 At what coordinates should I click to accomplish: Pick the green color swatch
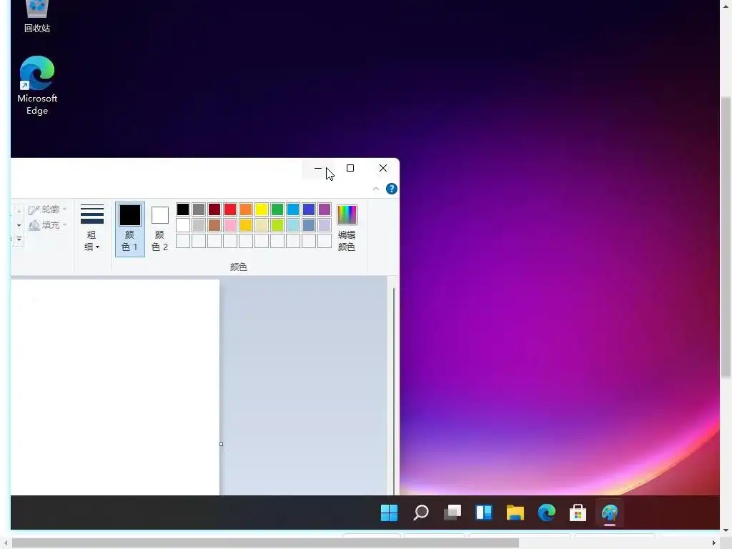tap(277, 209)
